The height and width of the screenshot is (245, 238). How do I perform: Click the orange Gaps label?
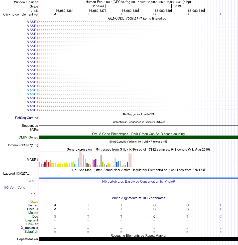tap(34, 202)
